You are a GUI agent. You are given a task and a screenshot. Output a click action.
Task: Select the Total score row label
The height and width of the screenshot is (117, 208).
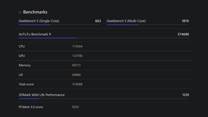(x=26, y=84)
